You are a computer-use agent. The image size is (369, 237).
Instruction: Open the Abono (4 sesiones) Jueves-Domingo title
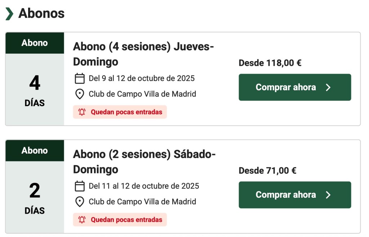pos(143,54)
